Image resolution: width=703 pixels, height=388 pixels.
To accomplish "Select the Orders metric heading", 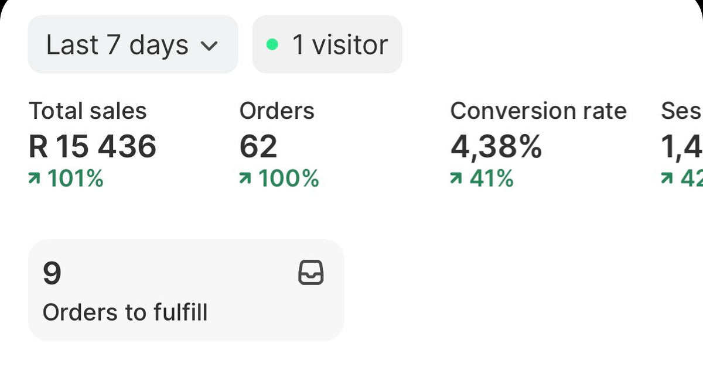I will point(277,111).
